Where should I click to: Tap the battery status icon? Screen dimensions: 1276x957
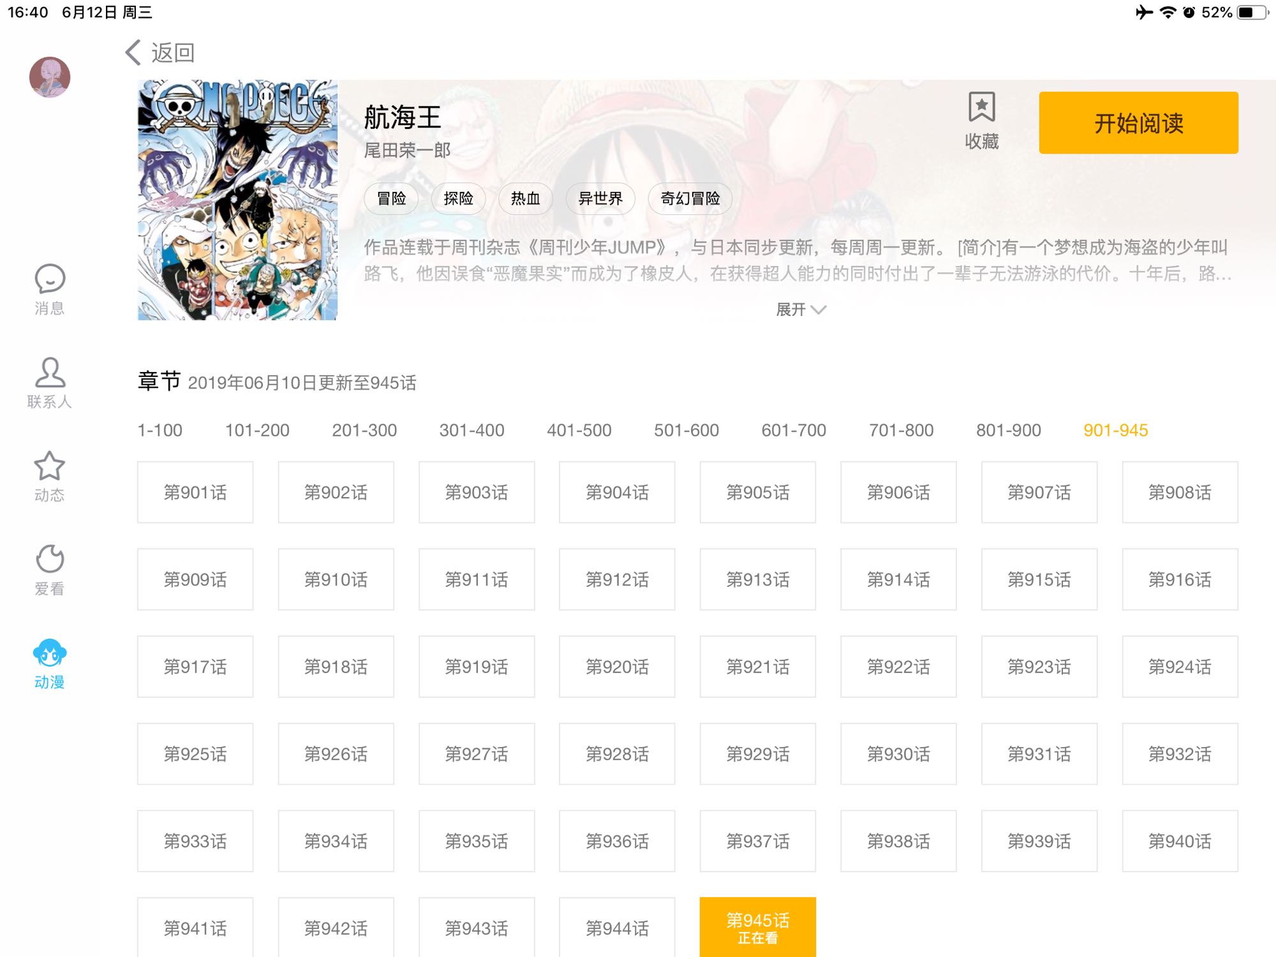tap(1251, 12)
